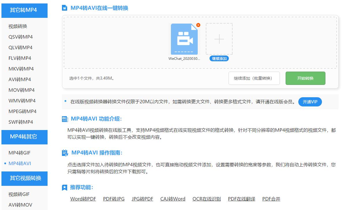Click 继续添加（批量转换）to add more files
Image resolution: width=345 pixels, height=210 pixels.
tap(254, 78)
